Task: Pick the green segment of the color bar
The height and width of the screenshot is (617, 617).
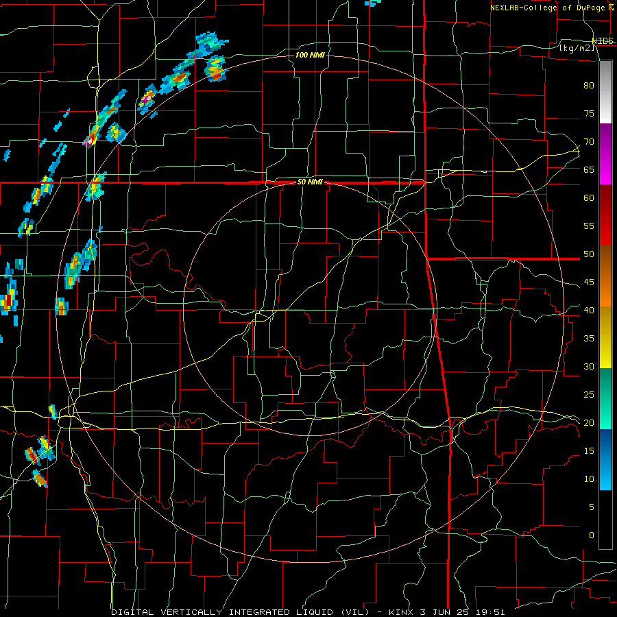Action: coord(605,398)
